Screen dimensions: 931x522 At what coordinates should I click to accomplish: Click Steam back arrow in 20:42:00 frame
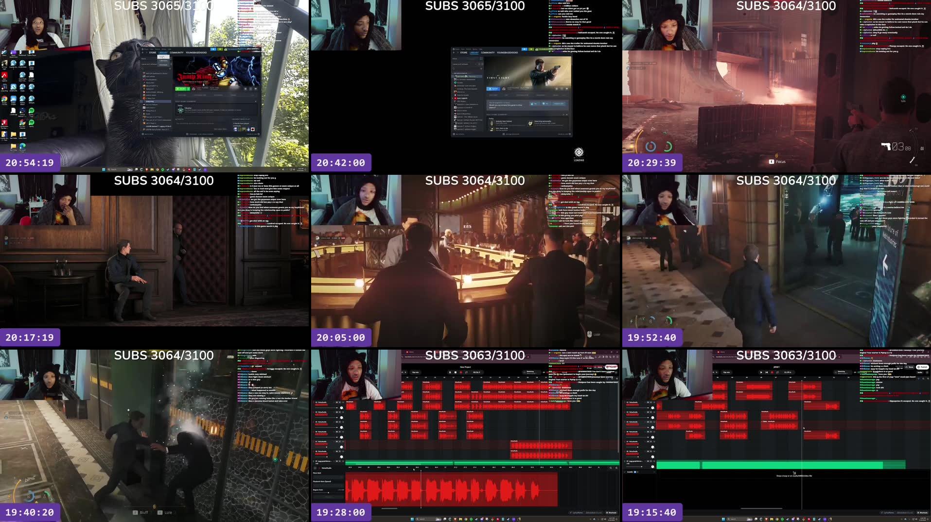[454, 52]
